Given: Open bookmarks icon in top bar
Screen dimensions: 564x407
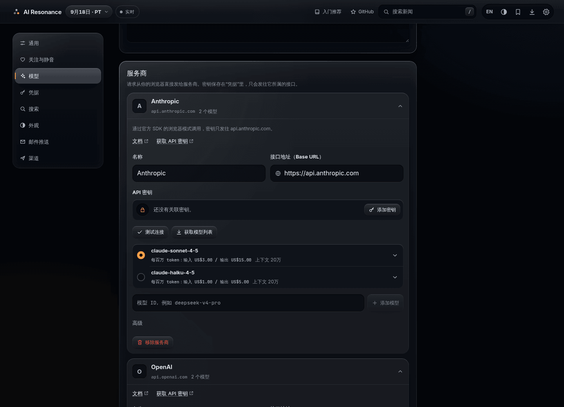Looking at the screenshot, I should tap(518, 12).
